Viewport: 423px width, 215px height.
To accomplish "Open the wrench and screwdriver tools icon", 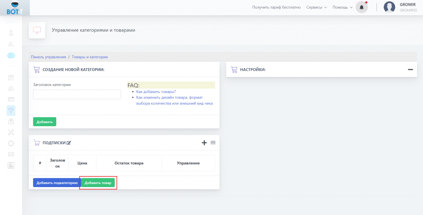I will tap(11, 132).
